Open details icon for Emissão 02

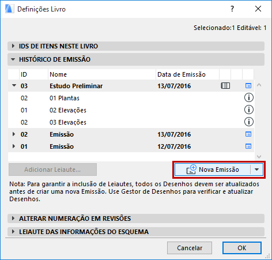248,134
